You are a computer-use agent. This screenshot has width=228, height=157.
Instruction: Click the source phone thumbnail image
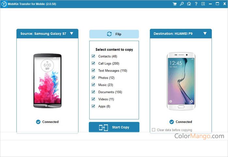pos(48,81)
